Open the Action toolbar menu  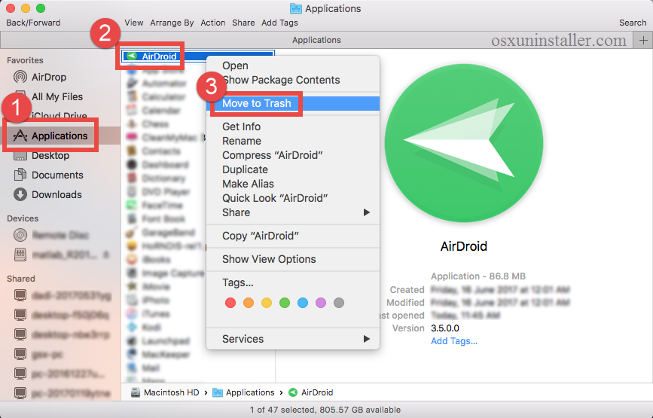pos(213,23)
